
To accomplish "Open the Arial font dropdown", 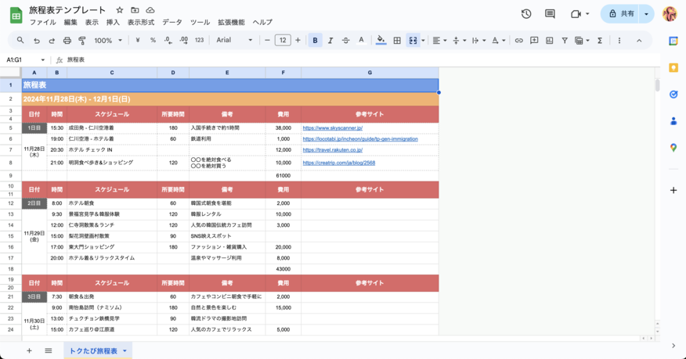I will 234,41.
